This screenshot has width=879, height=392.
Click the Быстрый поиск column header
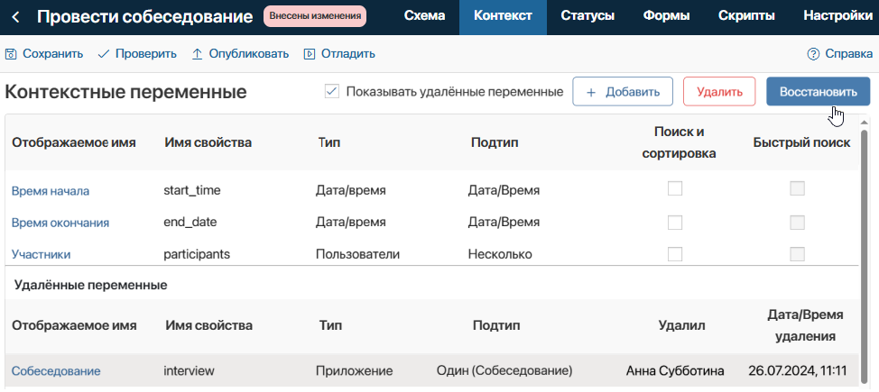(x=801, y=142)
